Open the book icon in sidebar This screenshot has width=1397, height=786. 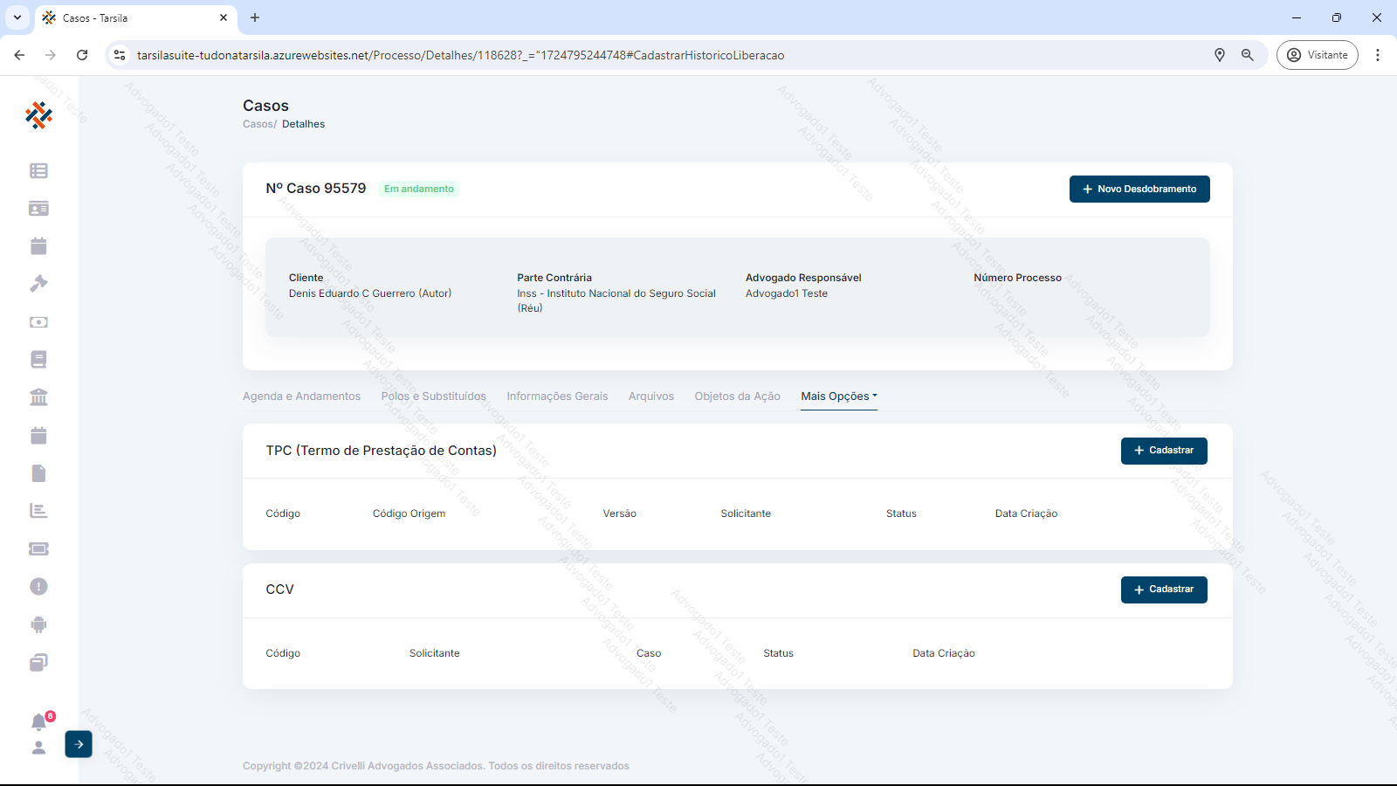pos(38,360)
